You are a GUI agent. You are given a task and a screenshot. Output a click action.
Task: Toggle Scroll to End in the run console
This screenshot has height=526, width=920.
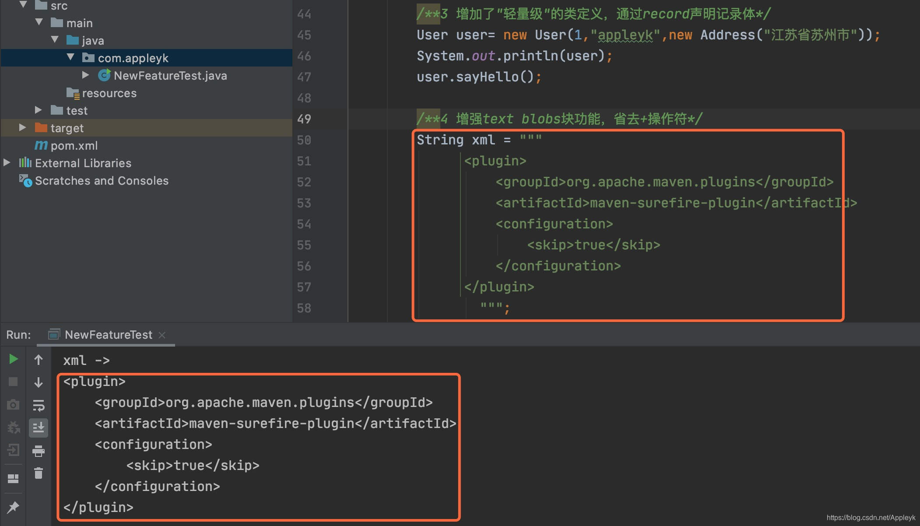coord(39,428)
